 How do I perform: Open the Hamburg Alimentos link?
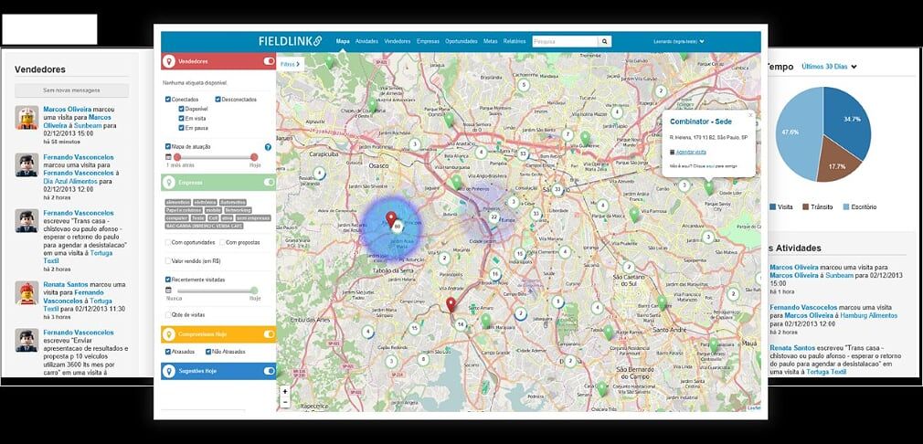(x=869, y=315)
